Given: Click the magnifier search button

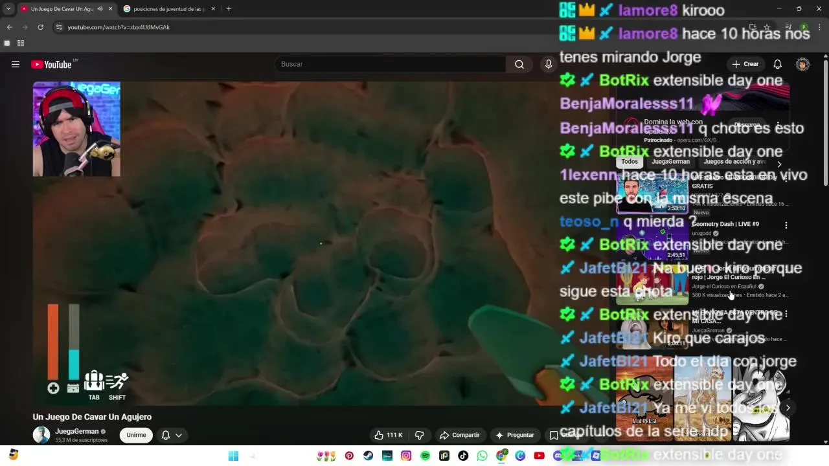Looking at the screenshot, I should coord(519,64).
